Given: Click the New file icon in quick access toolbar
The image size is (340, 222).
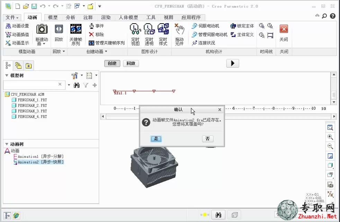Looking at the screenshot, I should click(18, 6).
